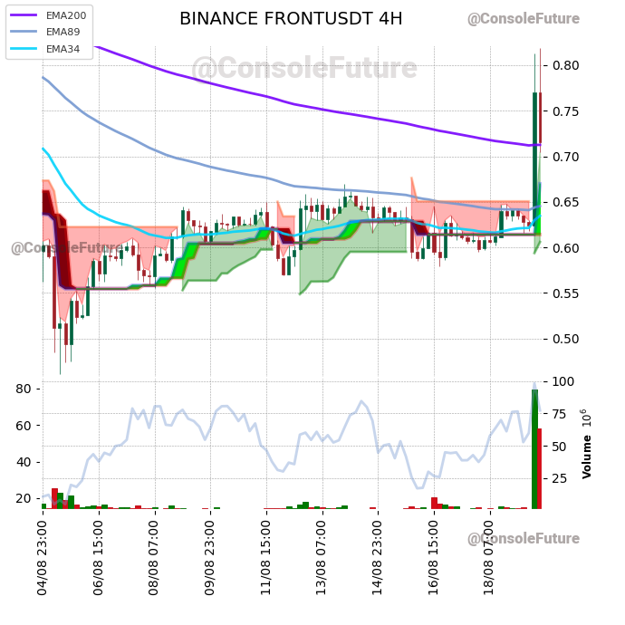Click the 20 RSI axis label

click(x=24, y=498)
